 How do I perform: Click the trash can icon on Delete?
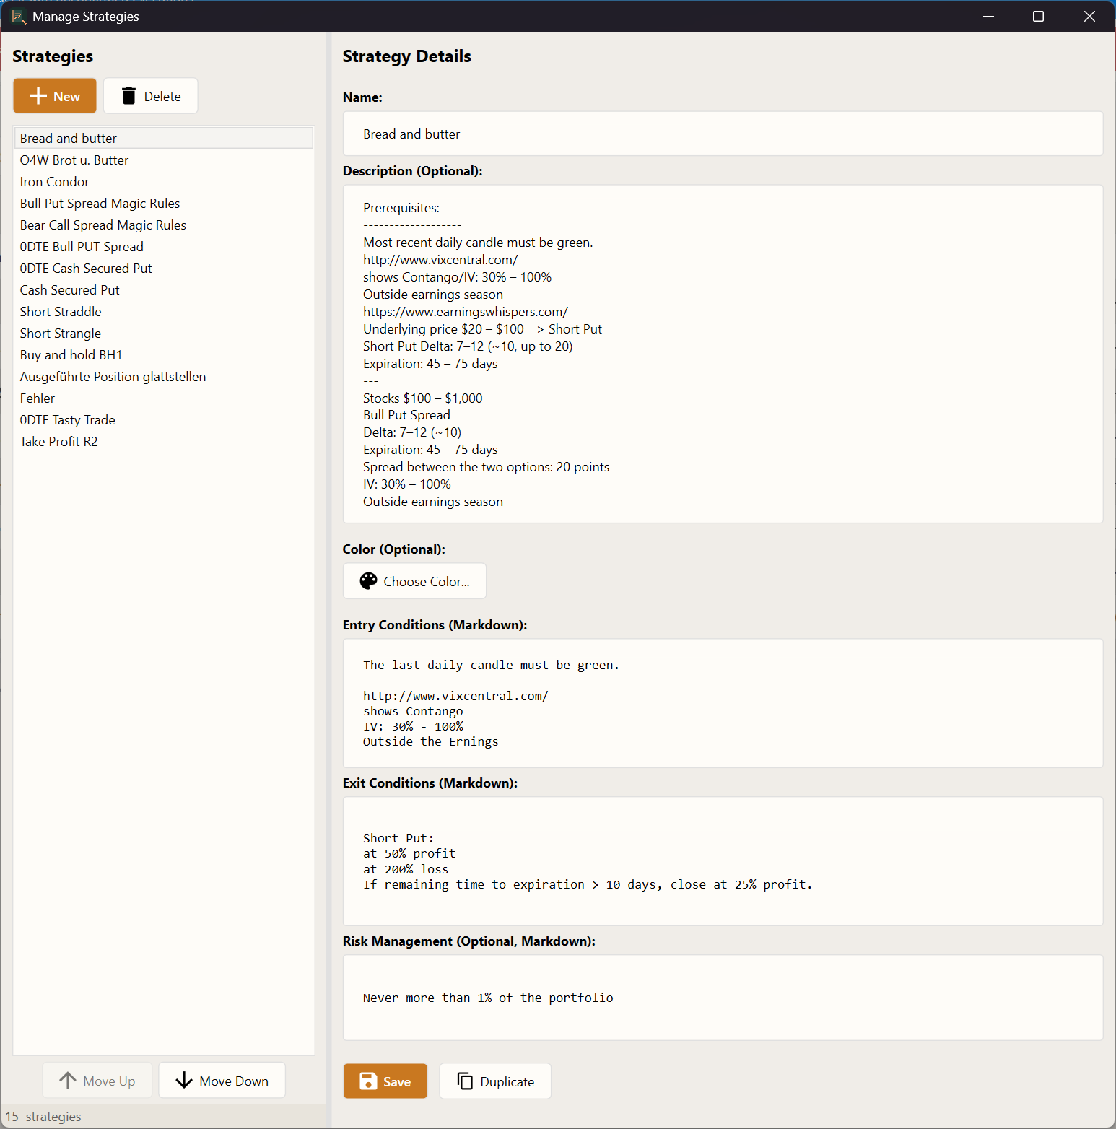pos(128,96)
